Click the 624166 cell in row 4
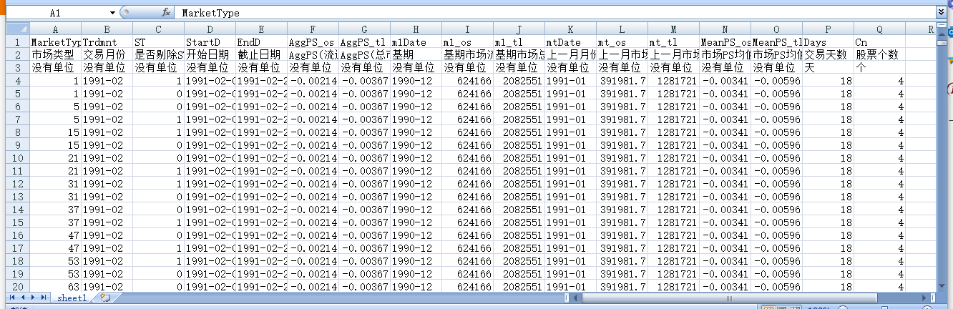Image resolution: width=953 pixels, height=309 pixels. [x=467, y=81]
